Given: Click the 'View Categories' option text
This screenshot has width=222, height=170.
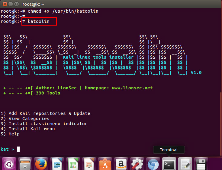Looking at the screenshot, I should point(29,119).
